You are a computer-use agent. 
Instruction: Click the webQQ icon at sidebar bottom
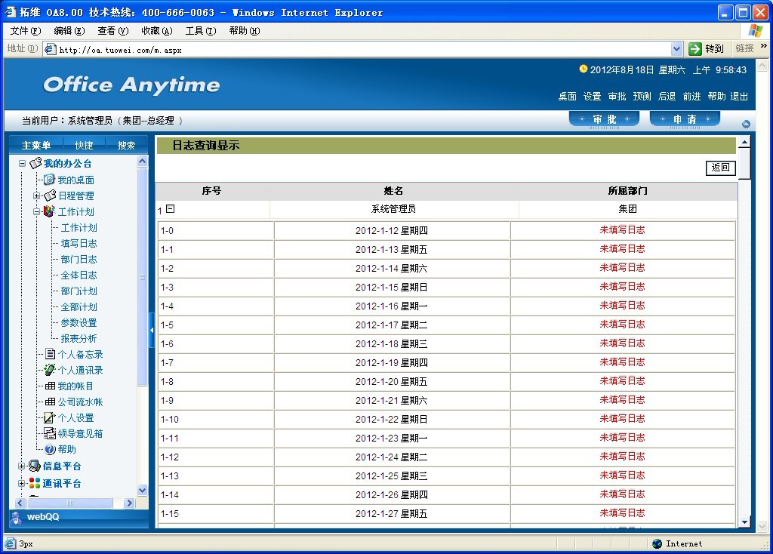[x=17, y=517]
